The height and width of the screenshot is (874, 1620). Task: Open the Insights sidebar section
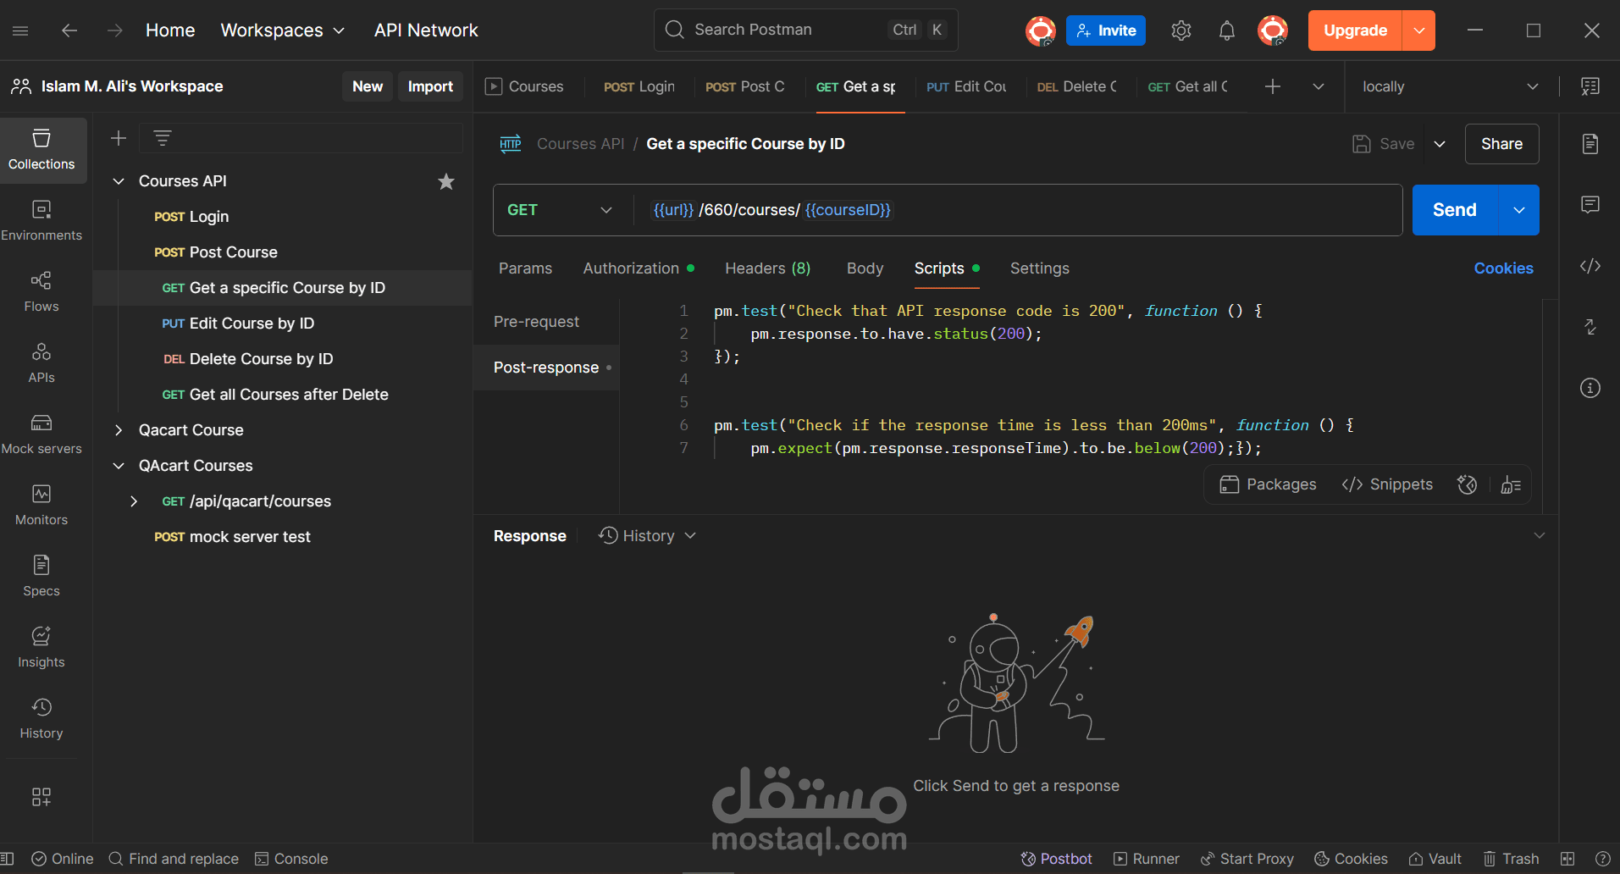41,648
